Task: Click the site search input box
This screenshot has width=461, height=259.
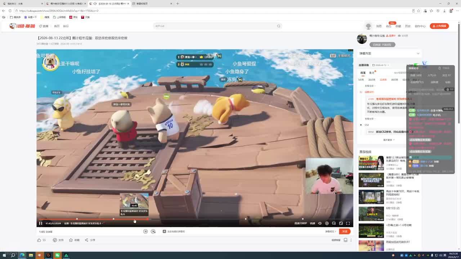Action: coord(215,26)
